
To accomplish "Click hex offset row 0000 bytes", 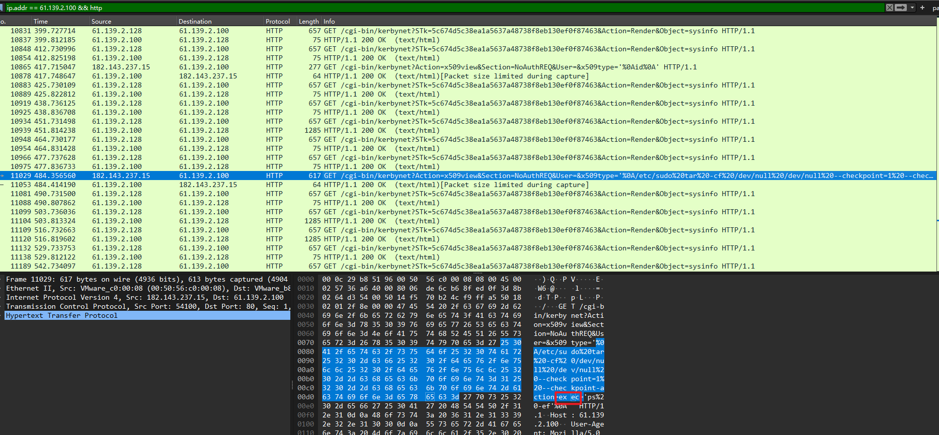I will [422, 279].
